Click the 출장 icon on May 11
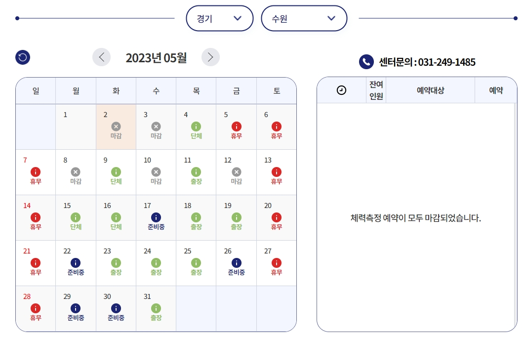 click(196, 171)
